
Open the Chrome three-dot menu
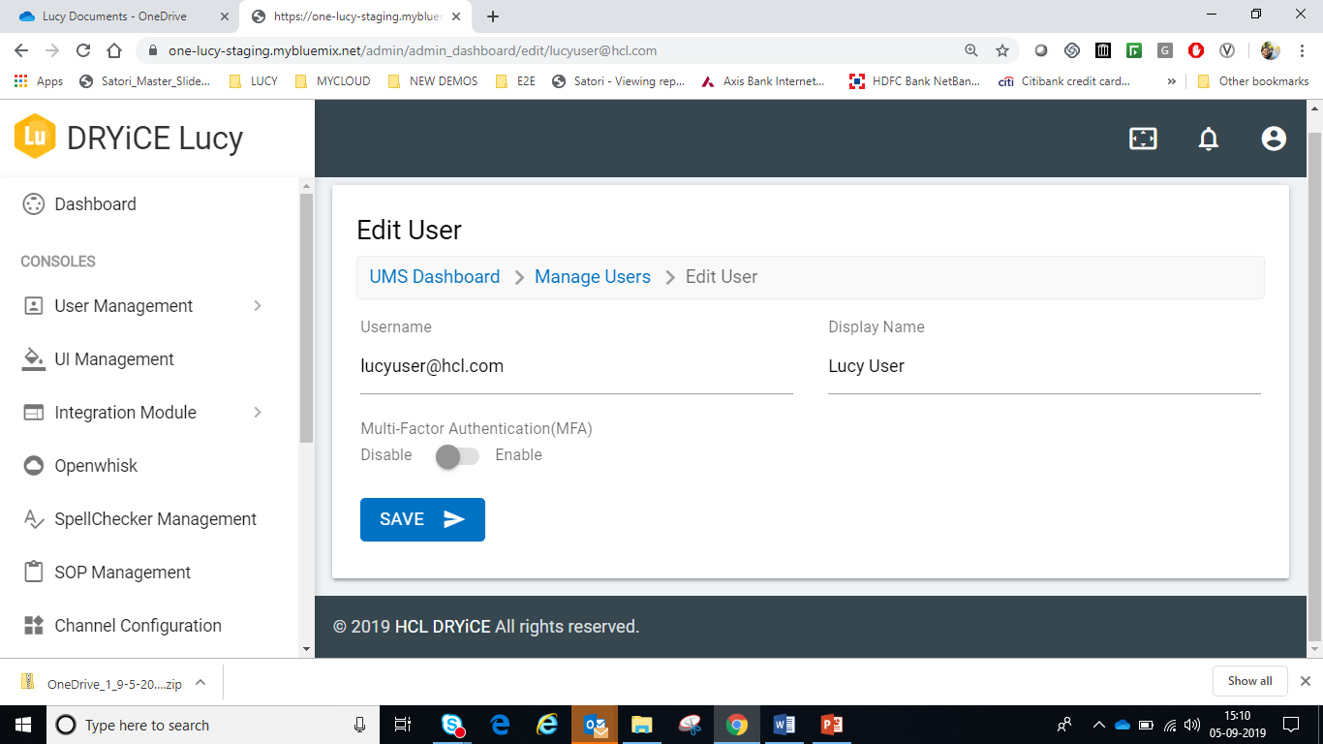pyautogui.click(x=1302, y=50)
